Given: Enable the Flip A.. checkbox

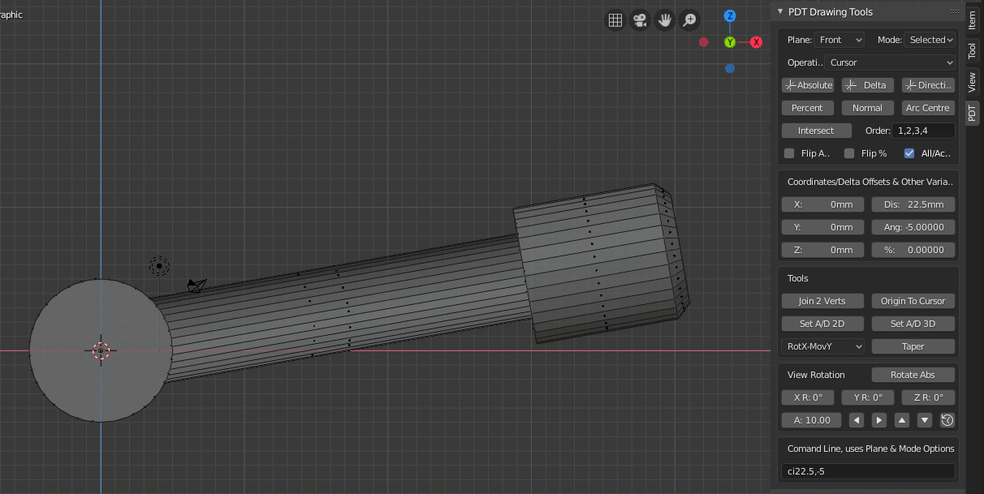Looking at the screenshot, I should coord(789,153).
